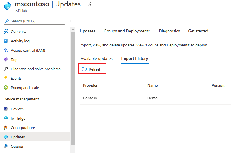The image size is (231, 153).
Task: Open Diagnose and solve problems wrench icon
Action: (x=6, y=69)
